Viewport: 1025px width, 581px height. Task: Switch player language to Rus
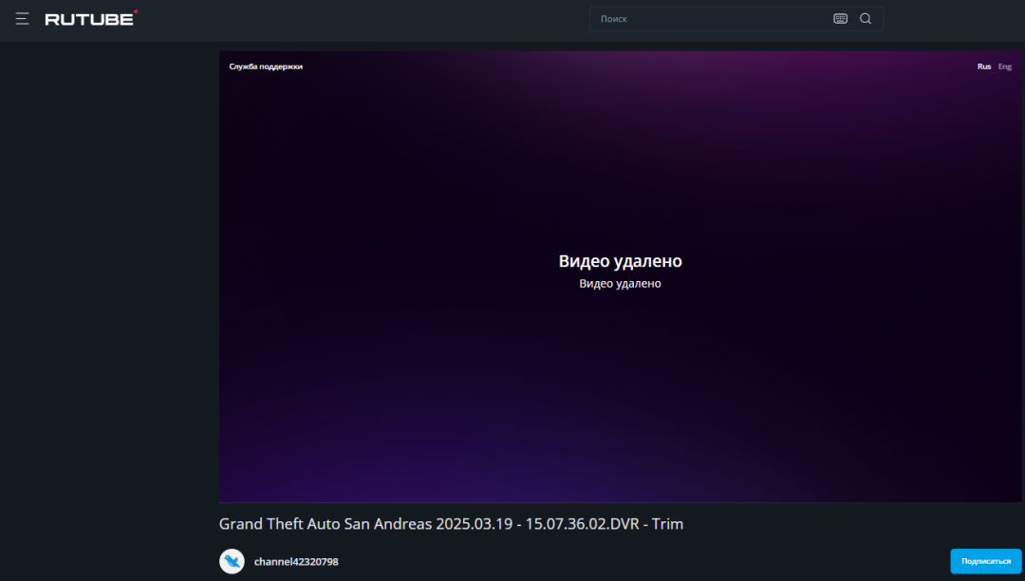pyautogui.click(x=984, y=66)
